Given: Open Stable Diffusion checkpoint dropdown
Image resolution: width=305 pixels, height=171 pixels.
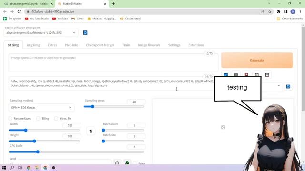Looking at the screenshot, I should tap(41, 33).
